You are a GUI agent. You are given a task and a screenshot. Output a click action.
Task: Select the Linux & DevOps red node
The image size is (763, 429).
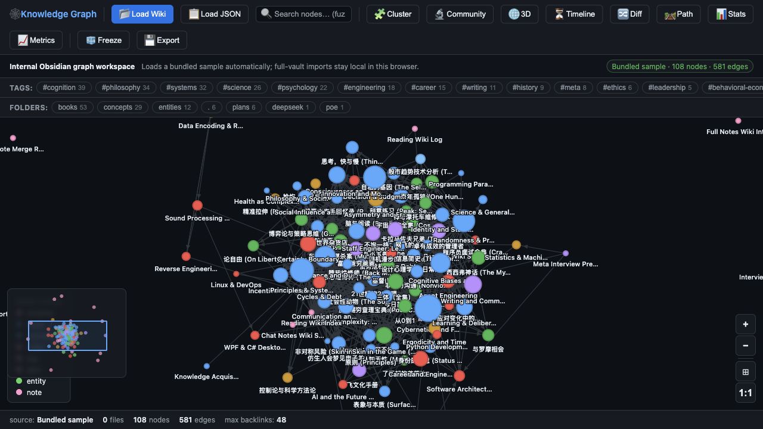coord(236,274)
